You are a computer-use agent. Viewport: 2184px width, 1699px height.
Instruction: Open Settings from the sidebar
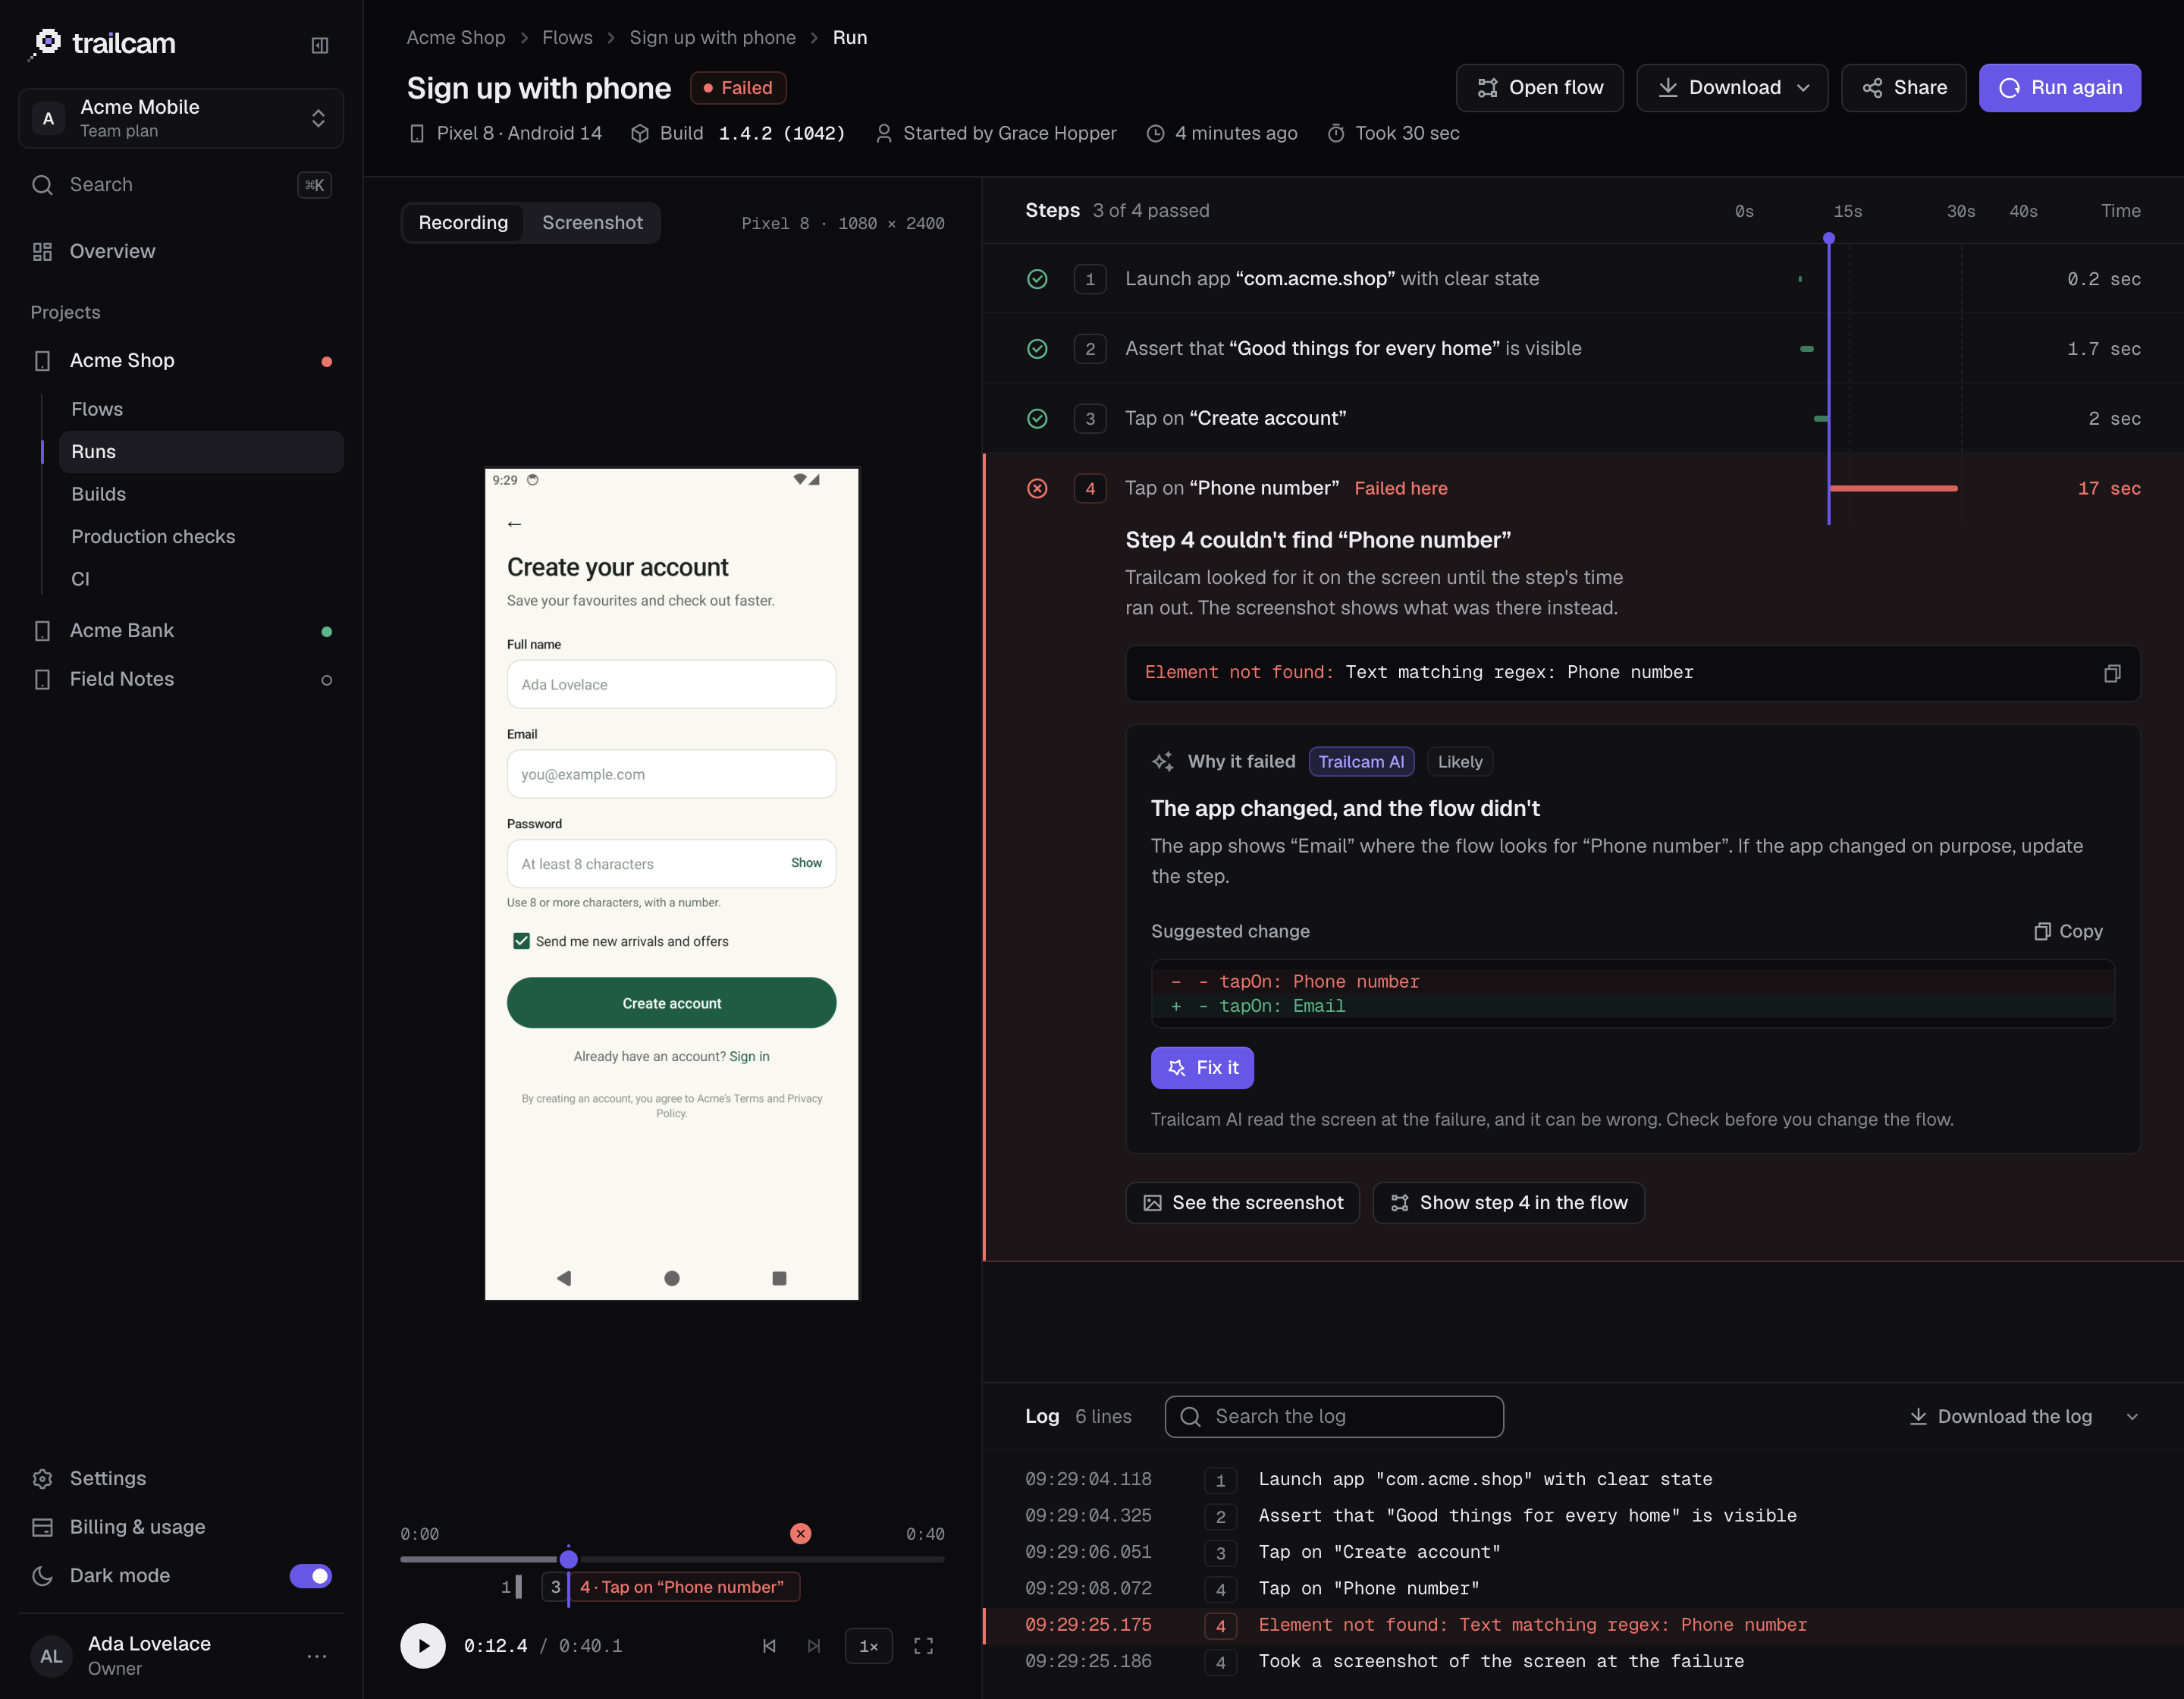point(181,1478)
